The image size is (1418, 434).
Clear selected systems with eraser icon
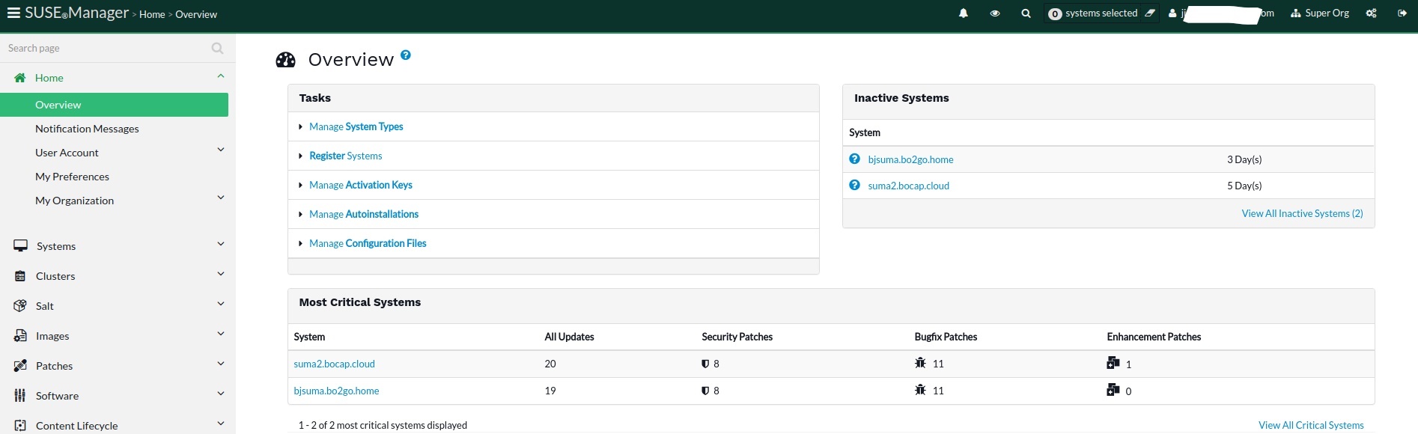point(1150,13)
